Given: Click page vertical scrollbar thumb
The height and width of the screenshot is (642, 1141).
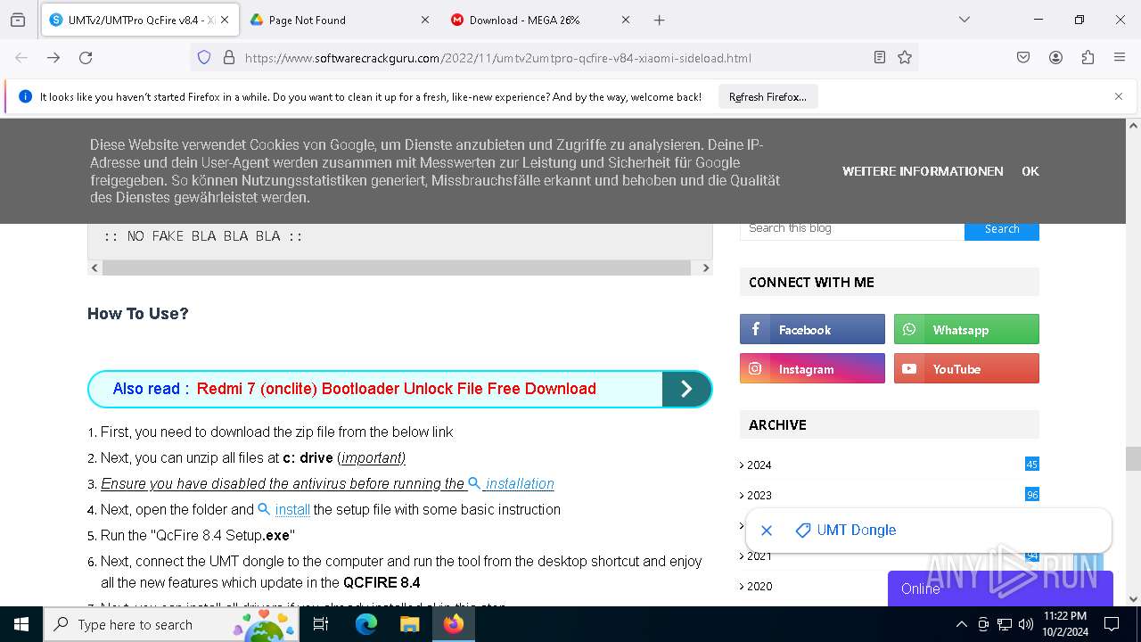Looking at the screenshot, I should click(1133, 458).
